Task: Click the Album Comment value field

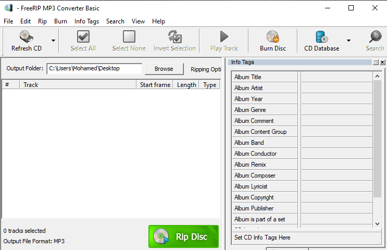Action: pyautogui.click(x=336, y=121)
